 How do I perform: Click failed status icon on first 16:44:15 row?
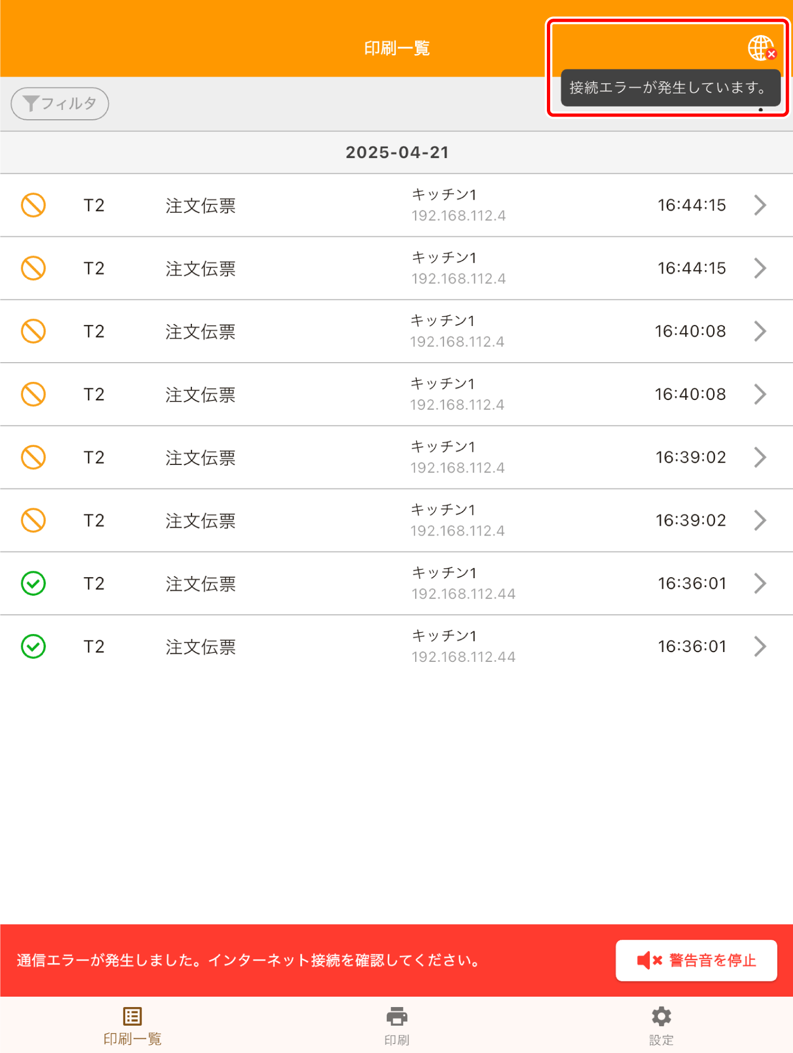point(33,205)
